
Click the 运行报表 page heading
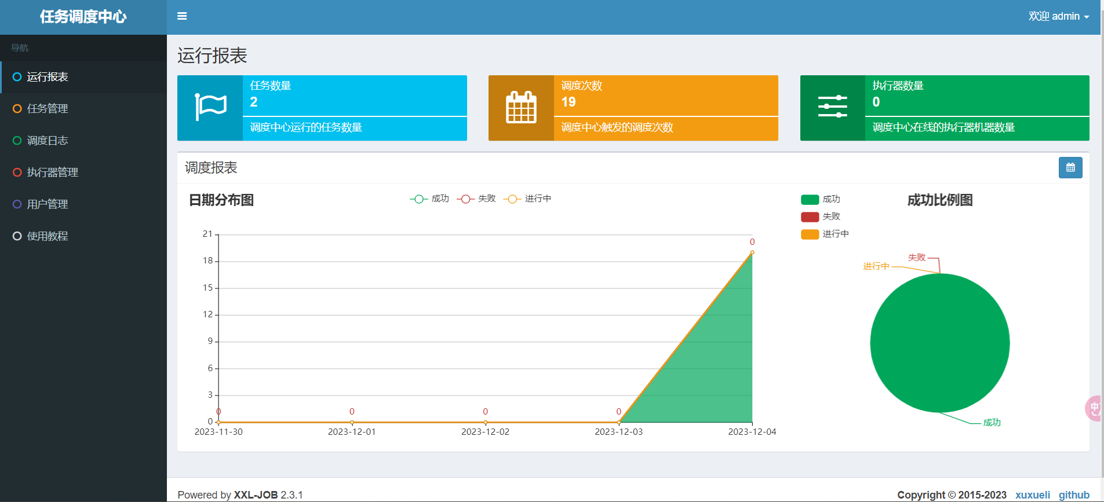click(212, 56)
